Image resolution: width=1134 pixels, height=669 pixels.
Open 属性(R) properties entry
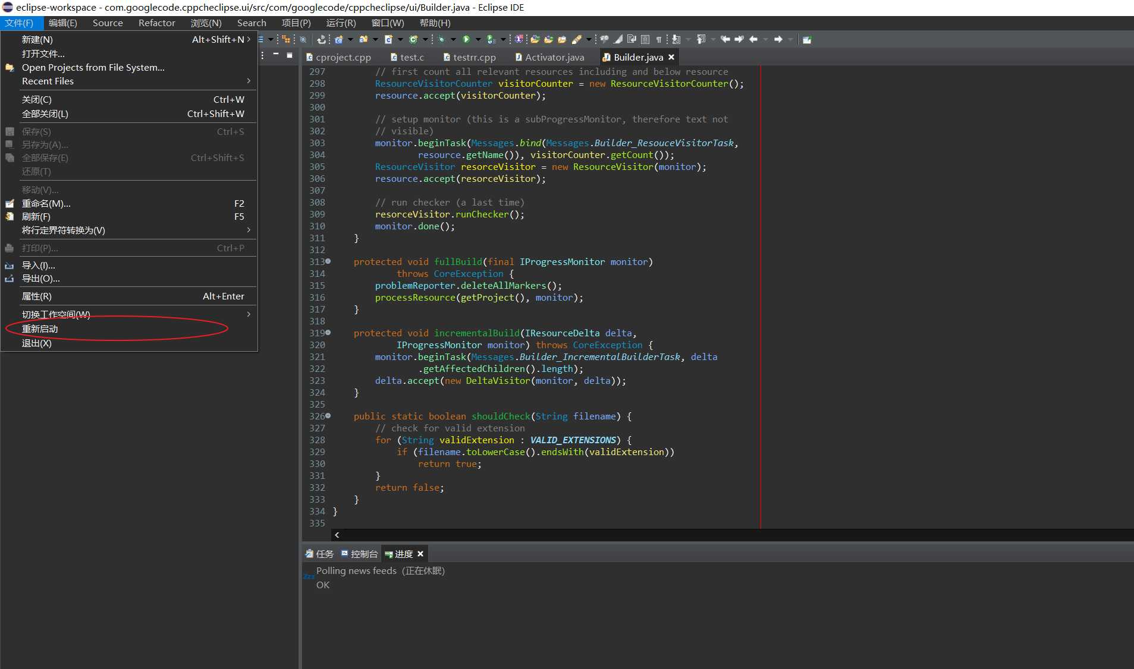(129, 296)
